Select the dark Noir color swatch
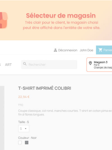The height and width of the screenshot is (150, 112). [27, 142]
